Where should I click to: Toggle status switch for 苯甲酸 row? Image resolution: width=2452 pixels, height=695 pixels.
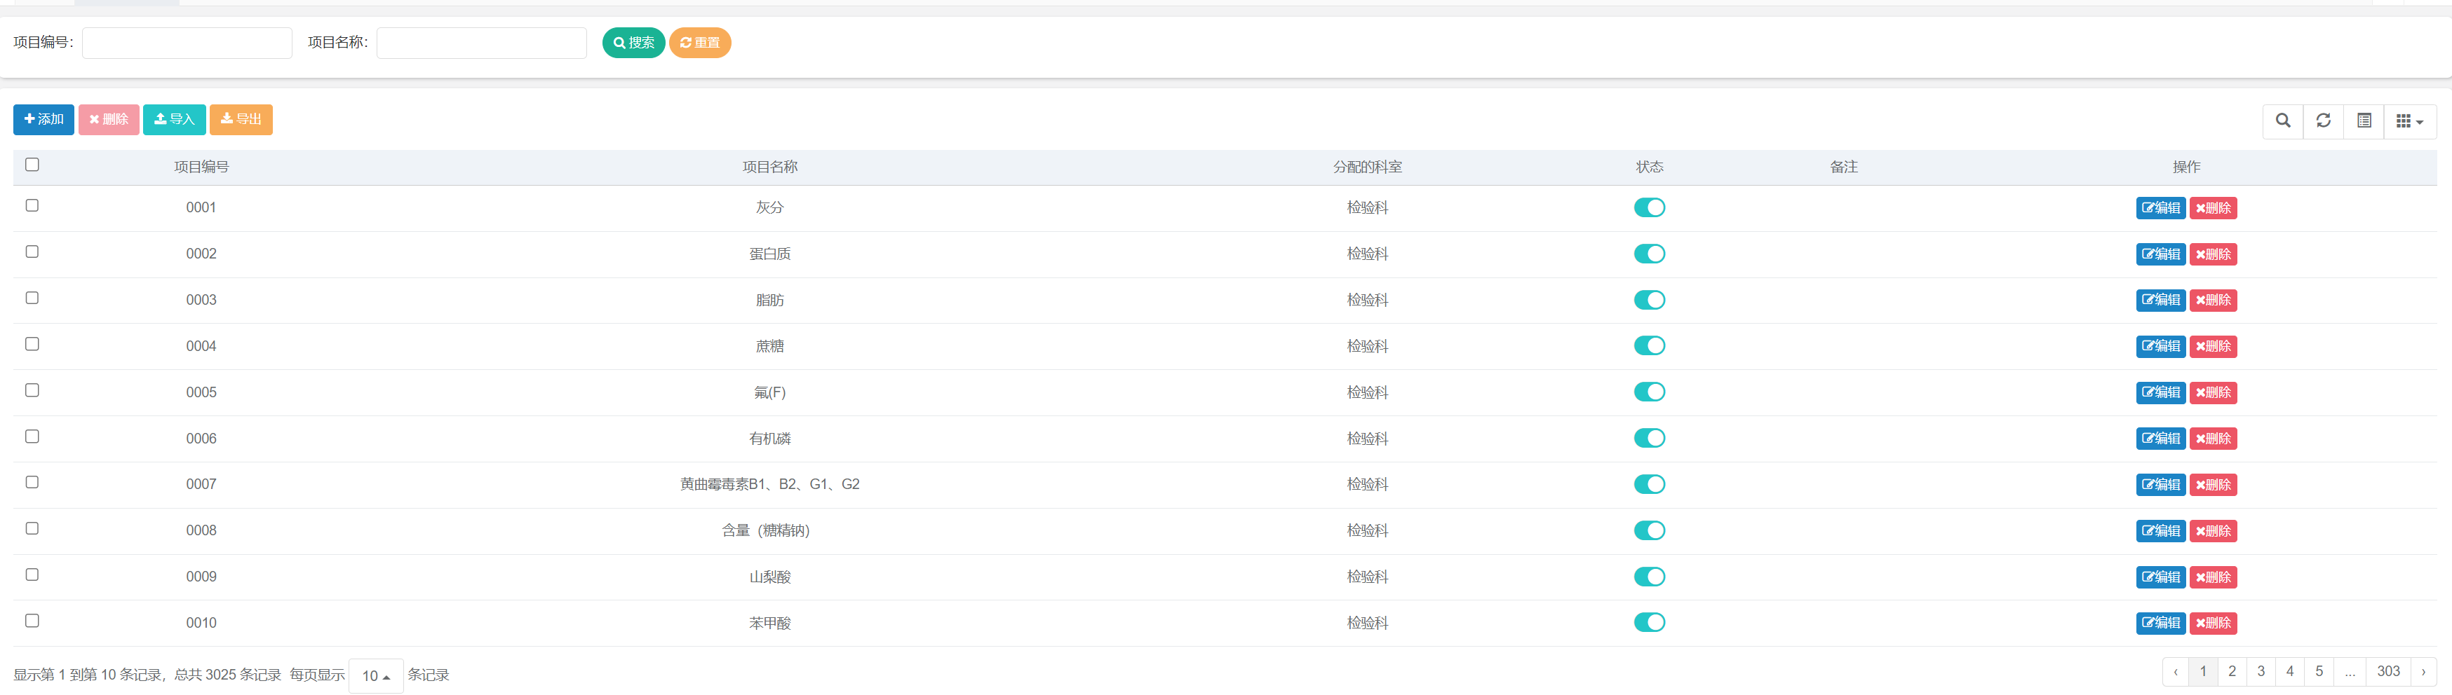coord(1650,623)
